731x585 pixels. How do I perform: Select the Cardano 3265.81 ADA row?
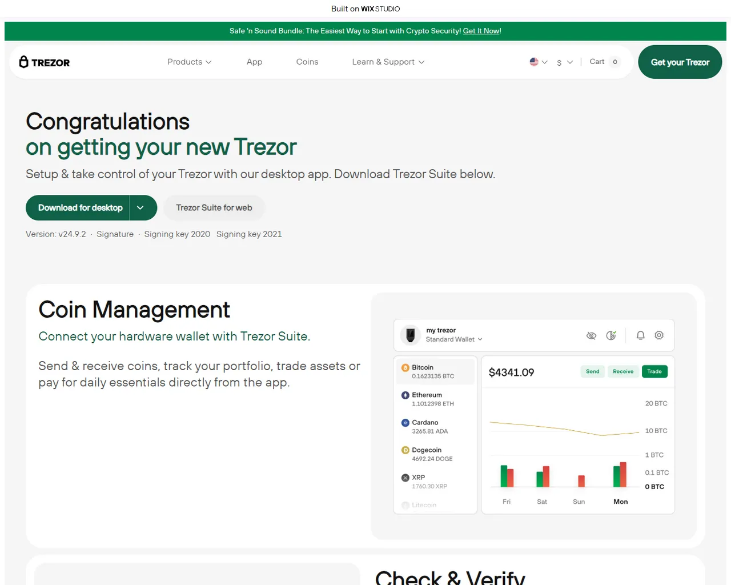pos(435,426)
